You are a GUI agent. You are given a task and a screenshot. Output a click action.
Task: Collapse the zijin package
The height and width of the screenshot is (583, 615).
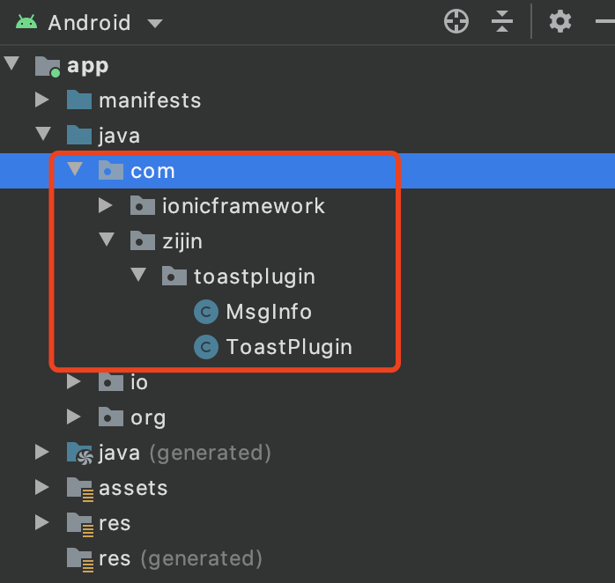(106, 240)
